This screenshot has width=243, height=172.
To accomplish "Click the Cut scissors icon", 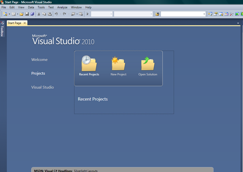I will click(39, 14).
